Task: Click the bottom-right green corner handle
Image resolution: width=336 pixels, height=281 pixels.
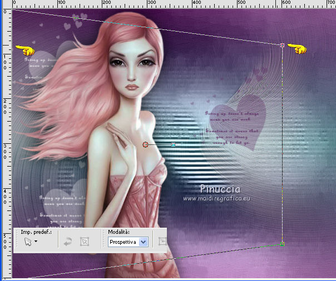Action: pos(282,244)
